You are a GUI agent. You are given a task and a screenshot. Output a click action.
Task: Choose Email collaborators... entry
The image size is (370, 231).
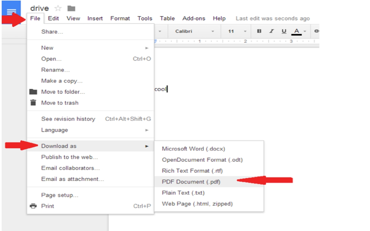90,168
